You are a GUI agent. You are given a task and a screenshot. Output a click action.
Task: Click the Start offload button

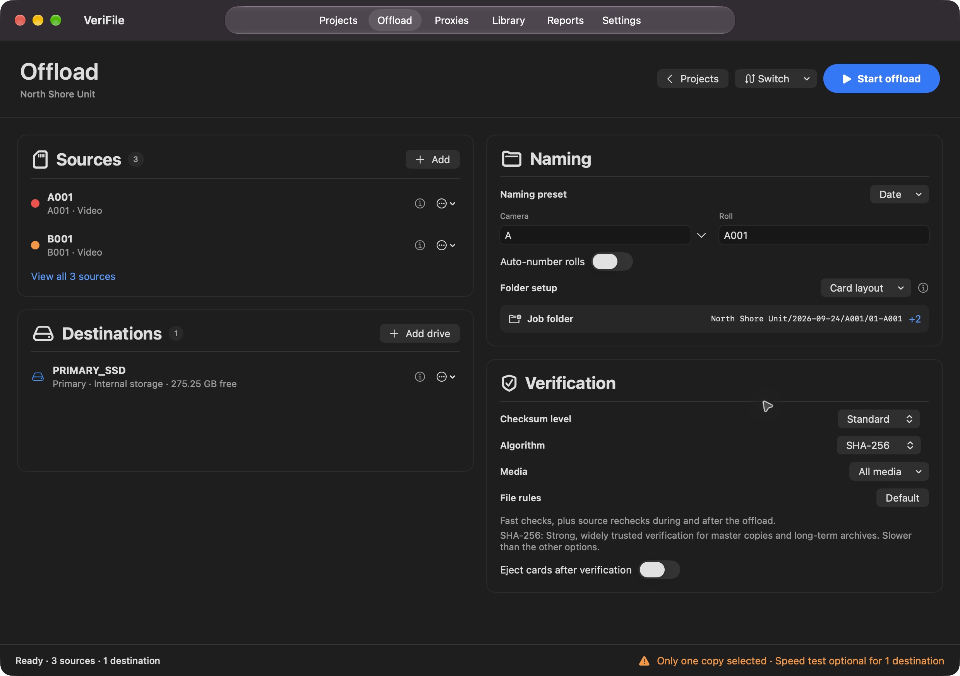(x=881, y=79)
